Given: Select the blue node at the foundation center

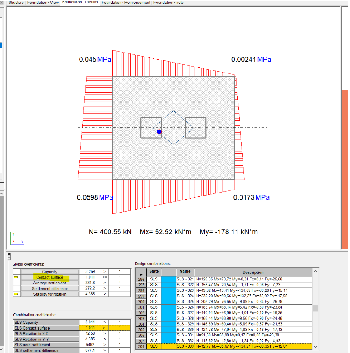Looking at the screenshot, I should [159, 131].
